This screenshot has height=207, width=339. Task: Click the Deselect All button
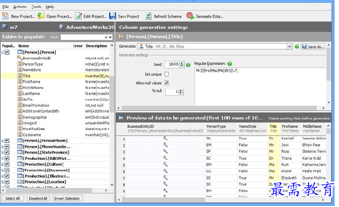point(38,199)
